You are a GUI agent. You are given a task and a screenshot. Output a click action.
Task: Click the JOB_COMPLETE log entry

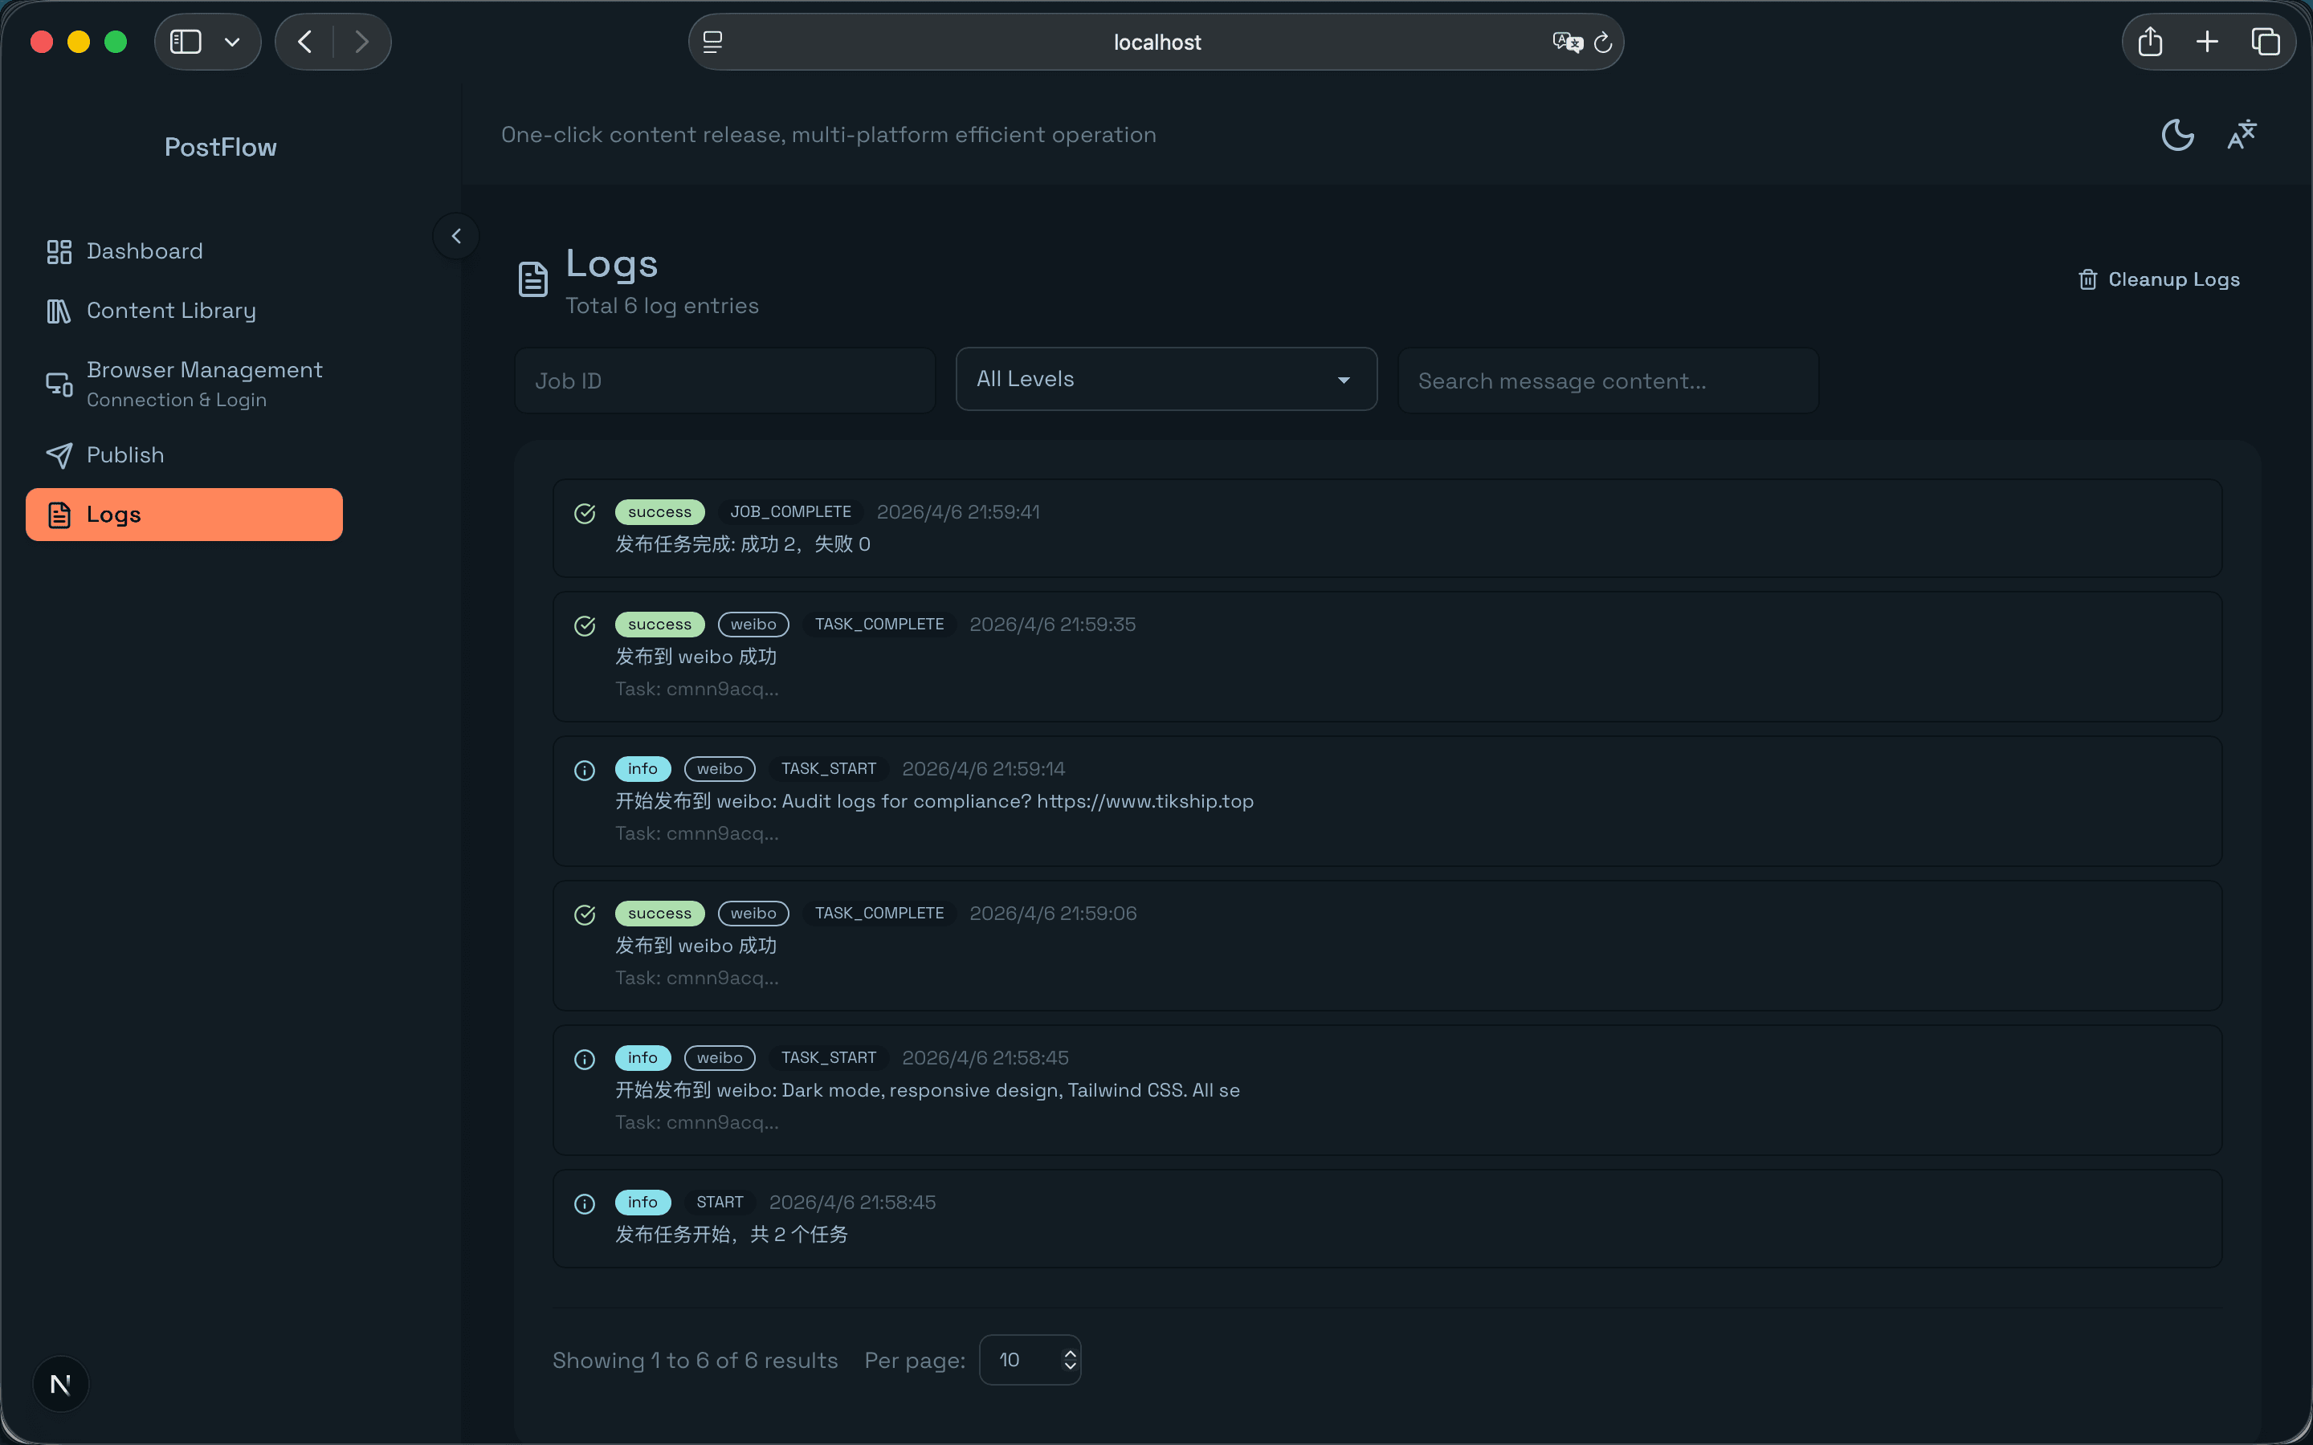pos(1386,528)
